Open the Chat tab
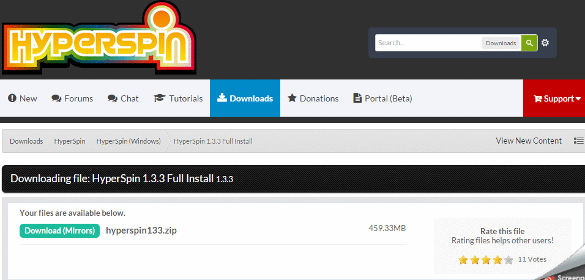Image resolution: width=585 pixels, height=280 pixels. pyautogui.click(x=123, y=98)
